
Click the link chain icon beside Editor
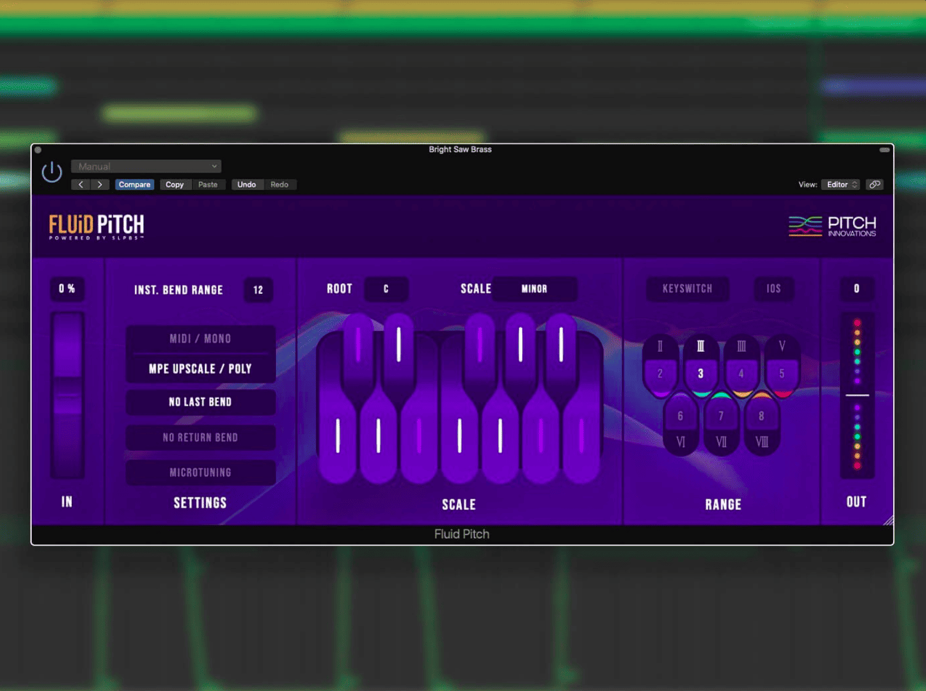coord(875,185)
